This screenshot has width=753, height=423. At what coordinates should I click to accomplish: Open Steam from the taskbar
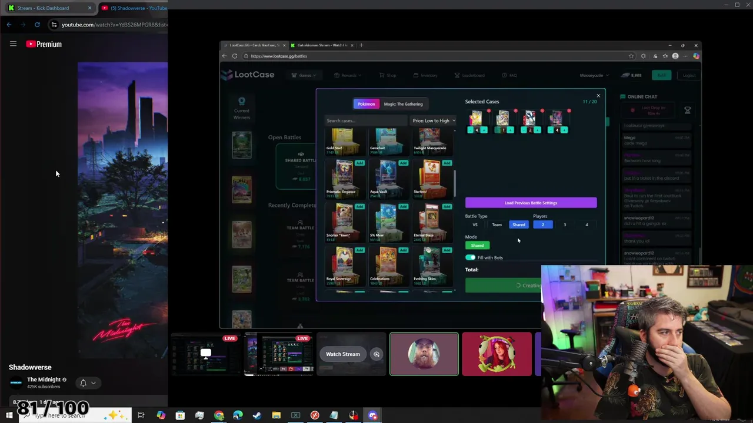click(x=257, y=415)
